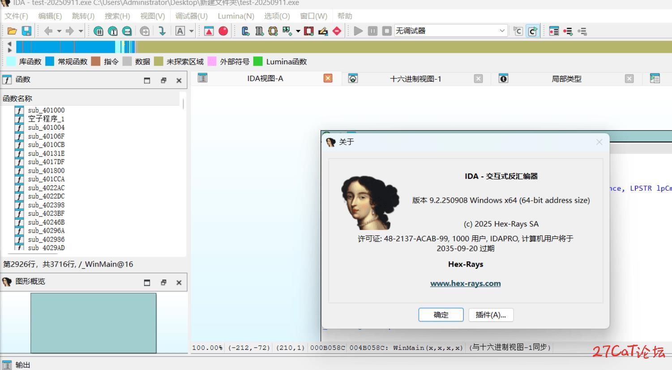Switch to the 局部类型 tab
This screenshot has height=370, width=672.
tap(566, 79)
